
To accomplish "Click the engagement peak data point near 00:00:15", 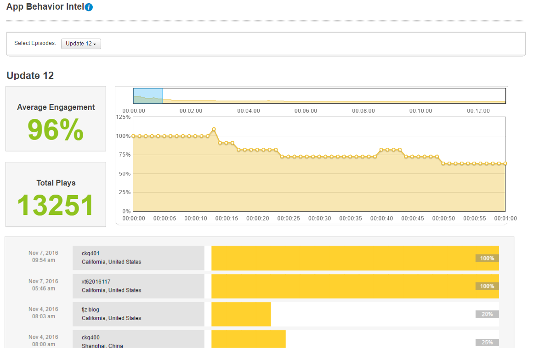I will coord(214,129).
